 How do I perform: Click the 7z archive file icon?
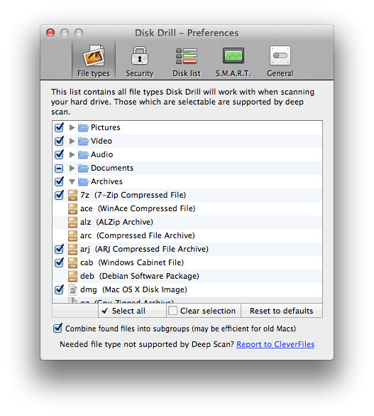click(72, 195)
